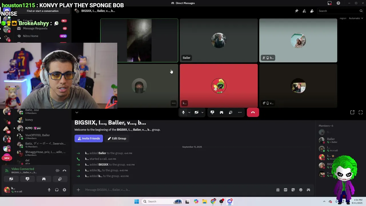366x206 pixels.
Task: Click Baller in the added-to-group message
Action: click(x=102, y=153)
